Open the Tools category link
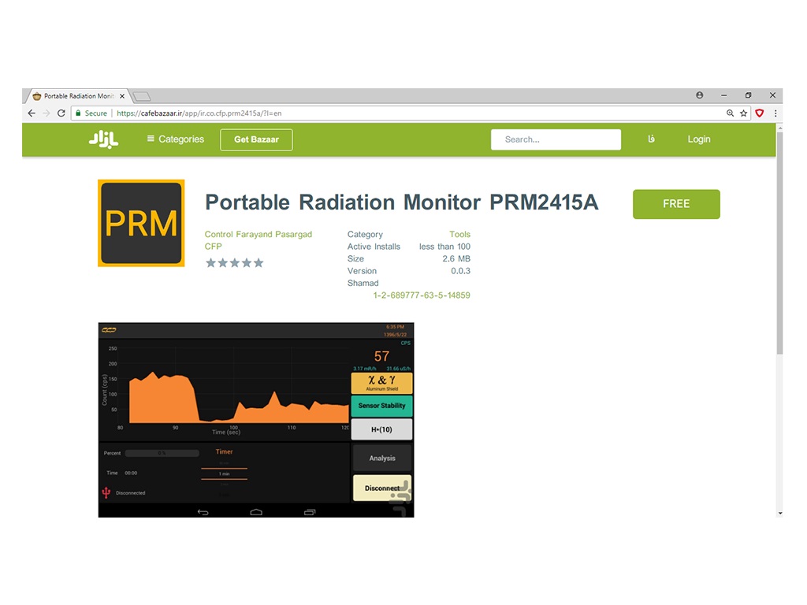The width and height of the screenshot is (807, 605). tap(459, 234)
